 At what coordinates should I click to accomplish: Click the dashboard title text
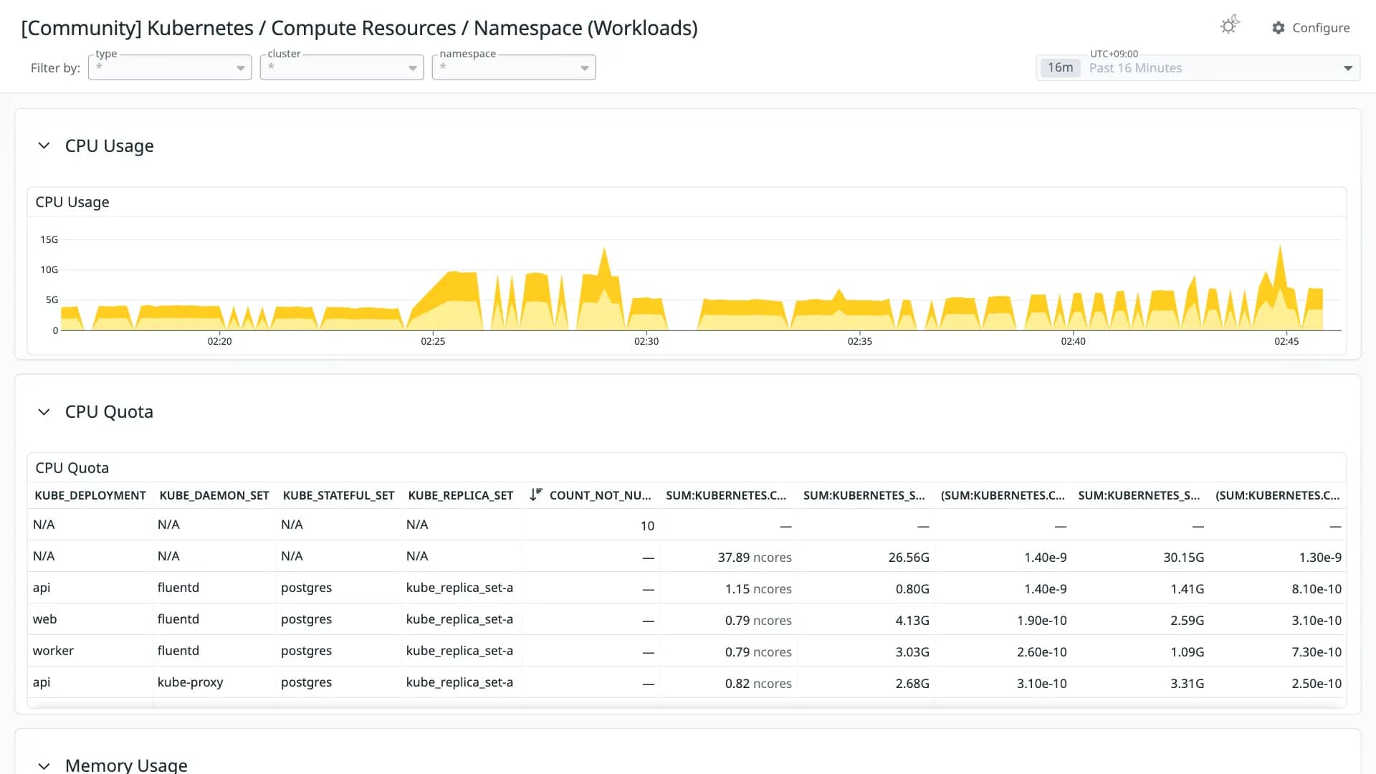[x=359, y=28]
